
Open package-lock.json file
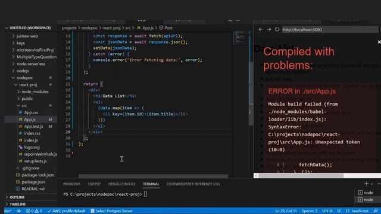(x=38, y=175)
